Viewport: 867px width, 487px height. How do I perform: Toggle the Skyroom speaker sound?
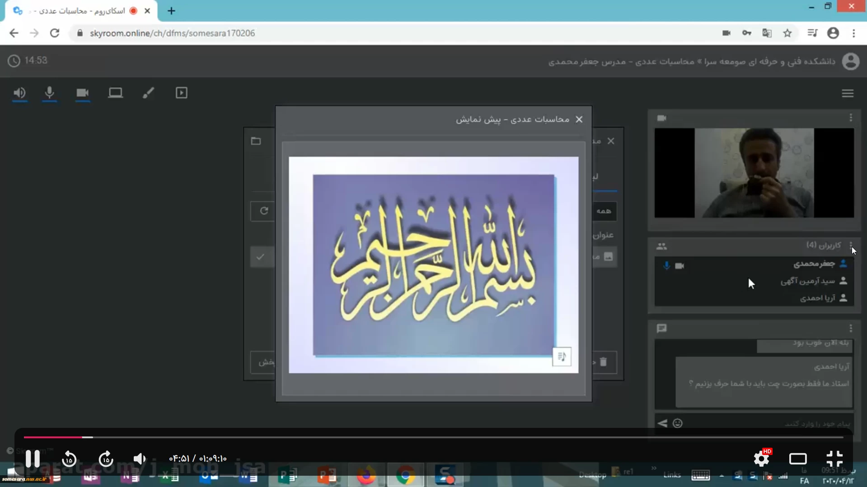19,93
